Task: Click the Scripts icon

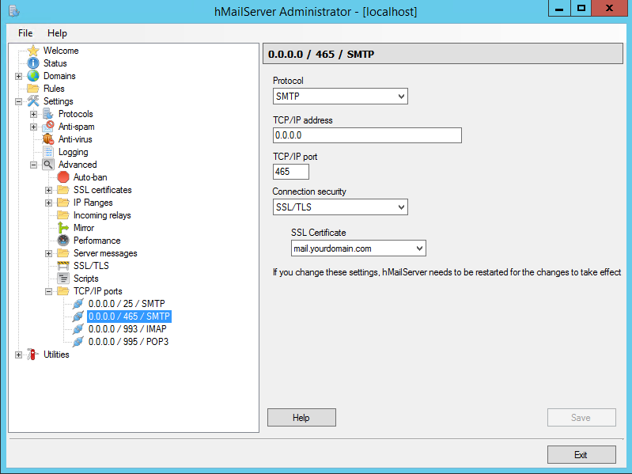Action: coord(63,279)
